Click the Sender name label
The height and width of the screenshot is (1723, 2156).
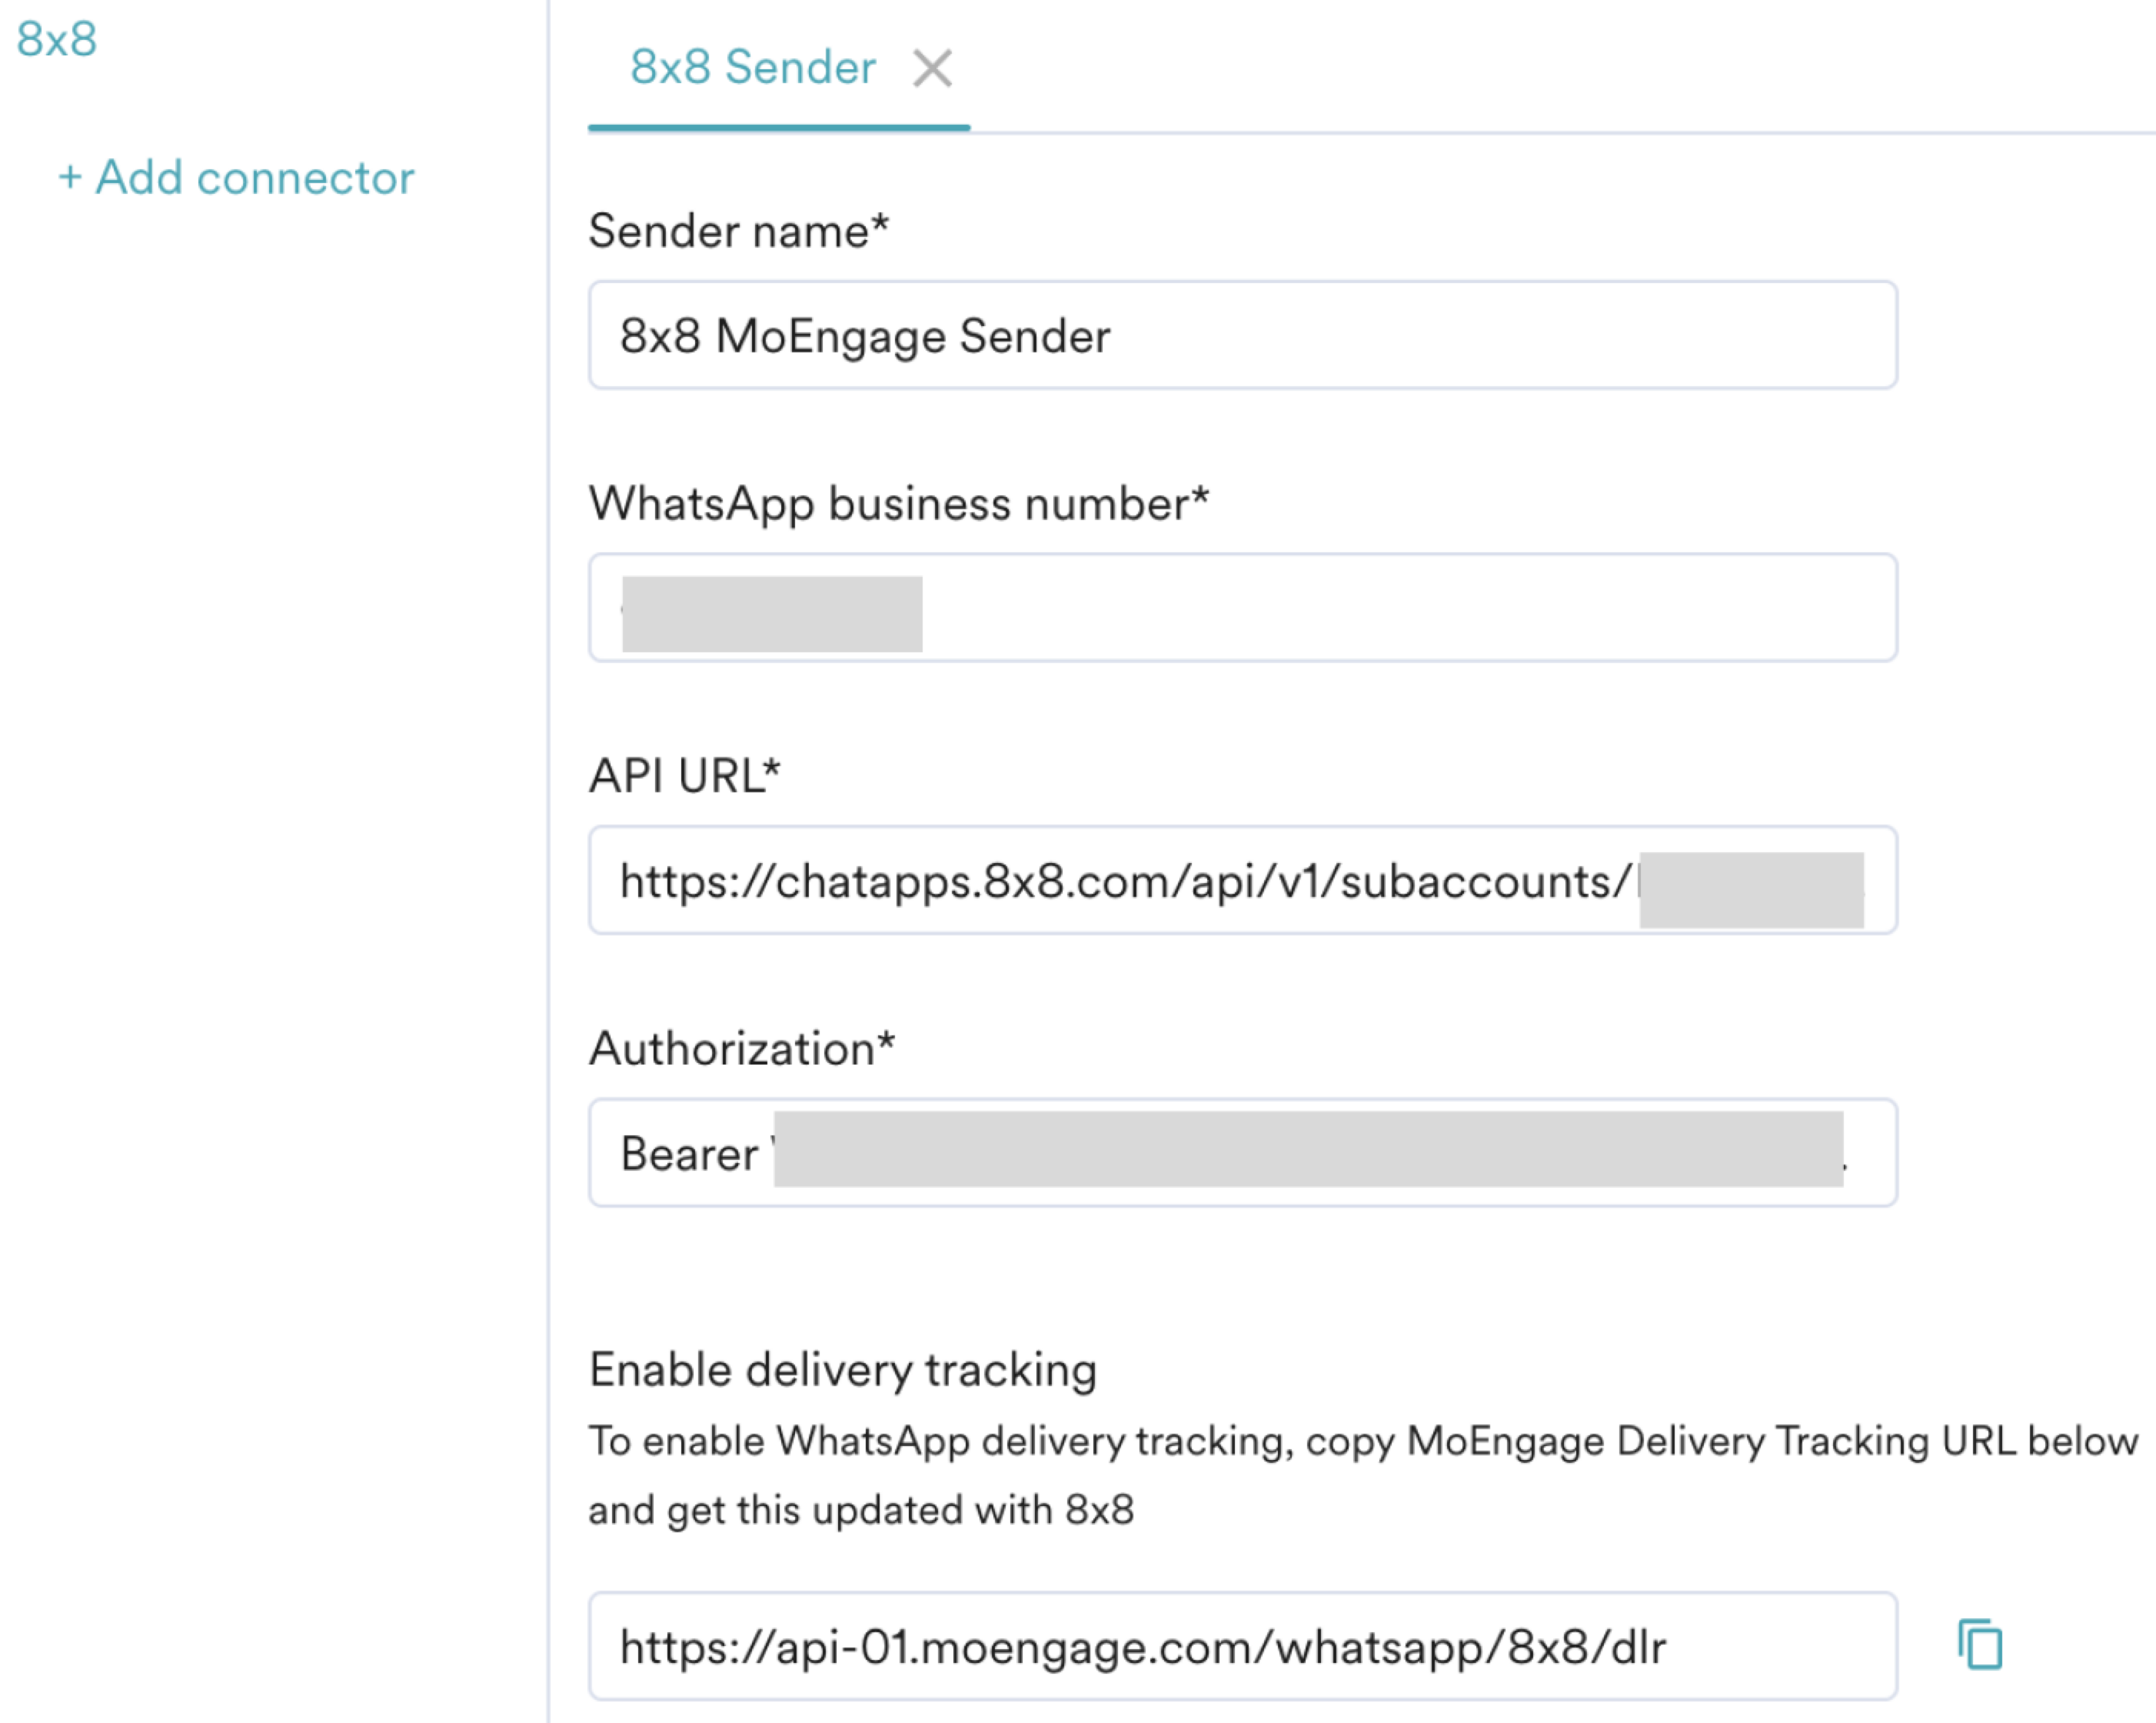tap(738, 231)
